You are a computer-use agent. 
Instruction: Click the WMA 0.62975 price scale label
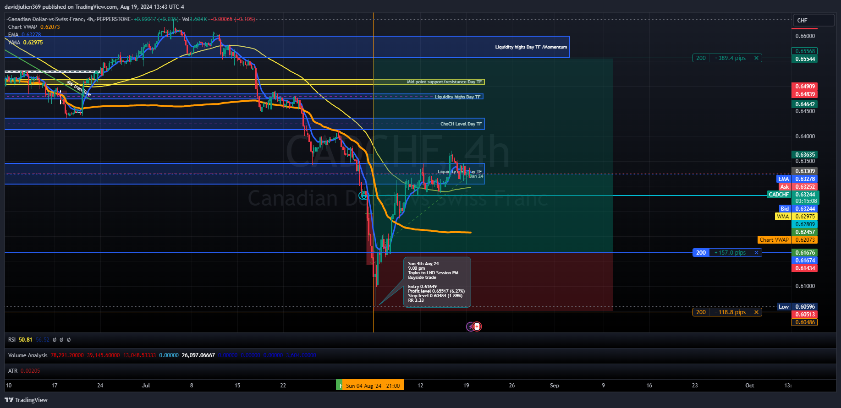click(797, 217)
